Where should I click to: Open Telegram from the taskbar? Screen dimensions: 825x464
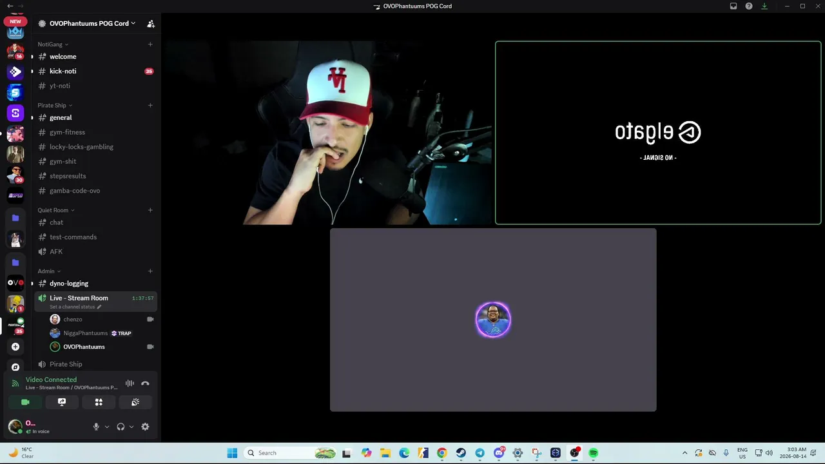point(480,453)
